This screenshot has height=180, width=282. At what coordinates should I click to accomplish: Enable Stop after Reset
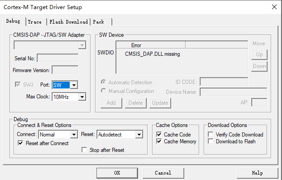pyautogui.click(x=84, y=150)
